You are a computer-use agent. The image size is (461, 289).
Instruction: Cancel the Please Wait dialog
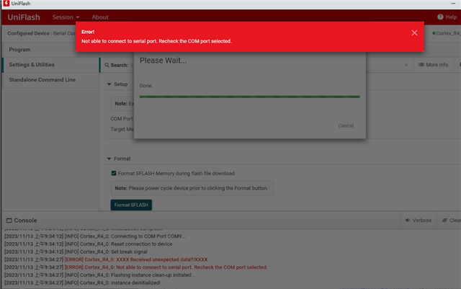point(346,125)
